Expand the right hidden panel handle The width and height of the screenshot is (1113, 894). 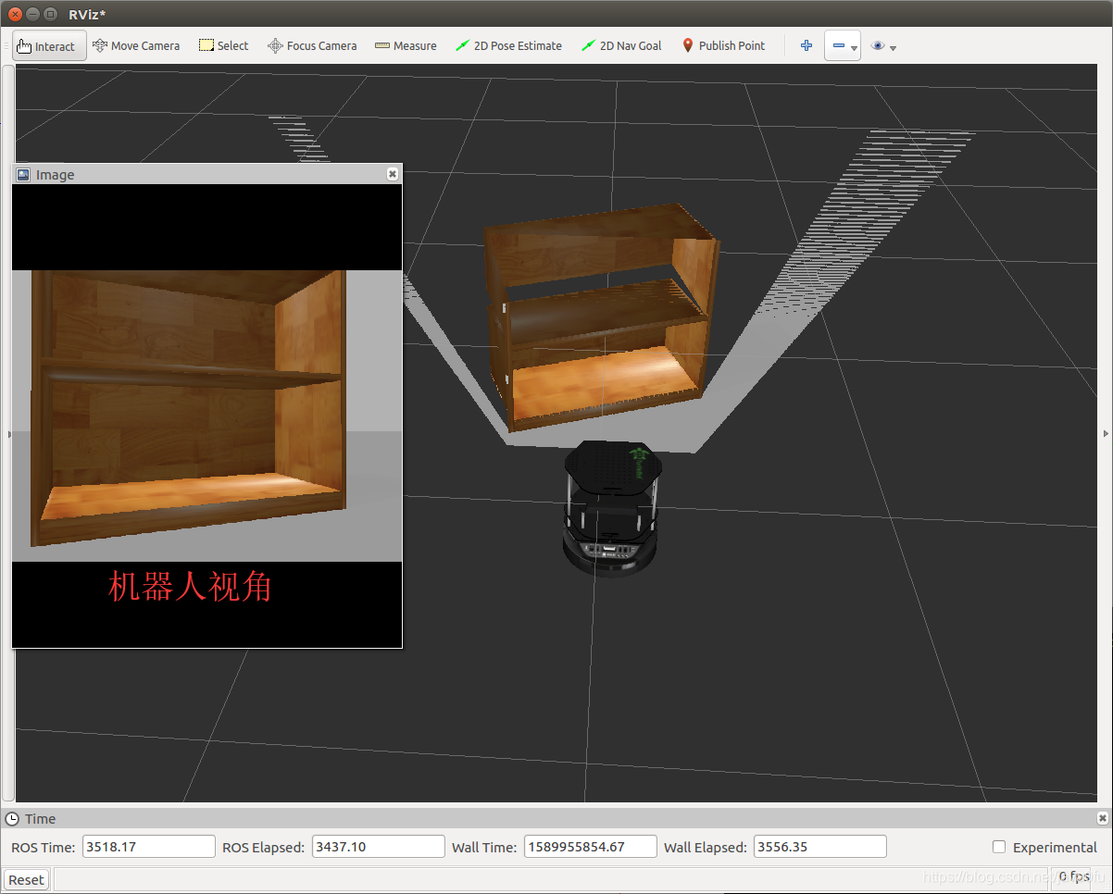click(x=1106, y=432)
